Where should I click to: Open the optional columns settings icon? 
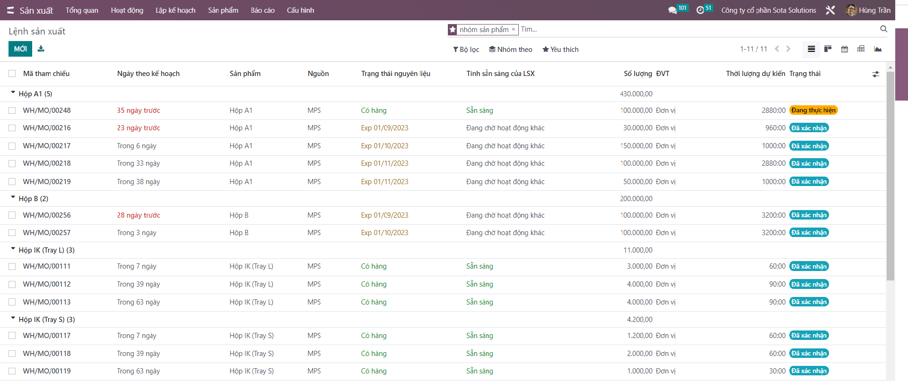coord(876,74)
